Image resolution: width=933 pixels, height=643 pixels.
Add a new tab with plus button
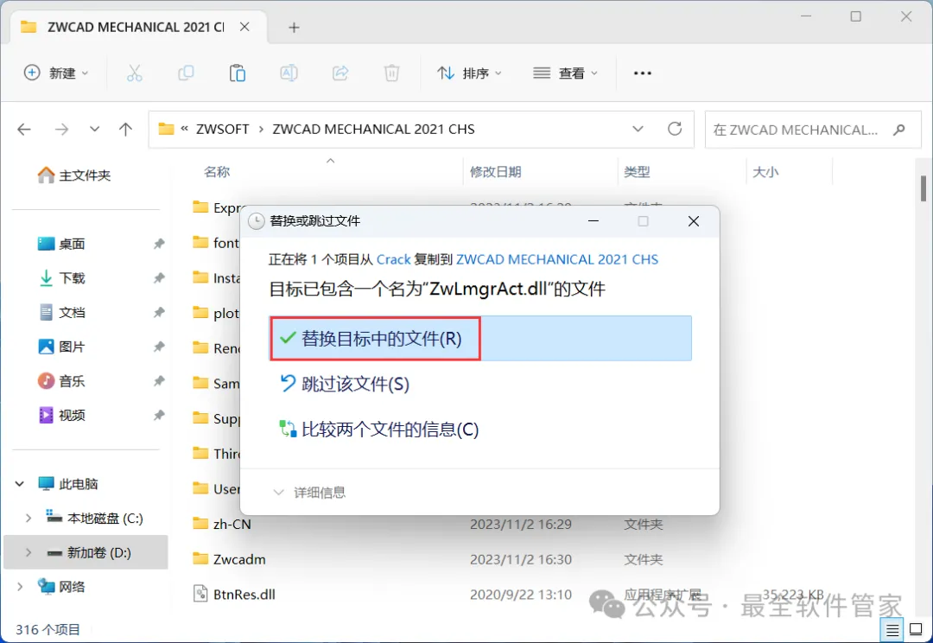[294, 28]
